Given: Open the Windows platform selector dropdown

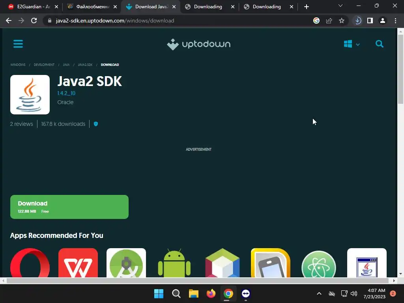Looking at the screenshot, I should pos(352,44).
